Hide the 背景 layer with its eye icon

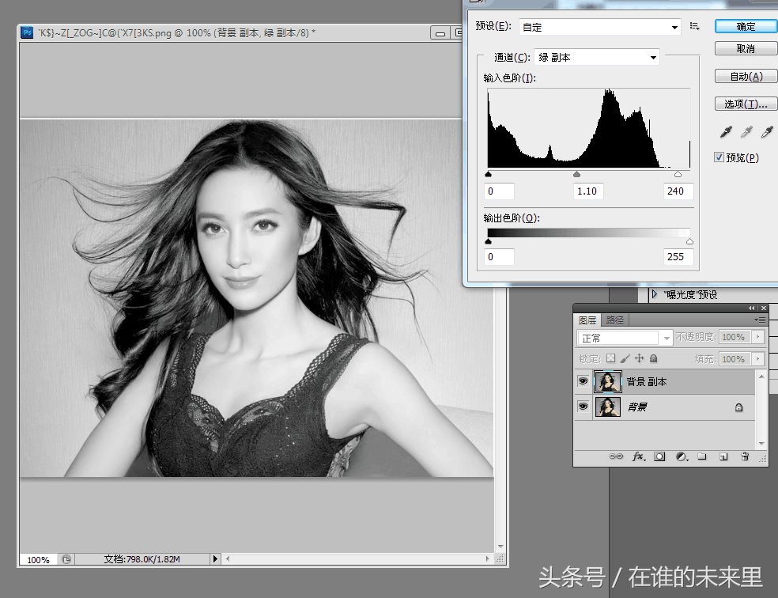click(583, 407)
